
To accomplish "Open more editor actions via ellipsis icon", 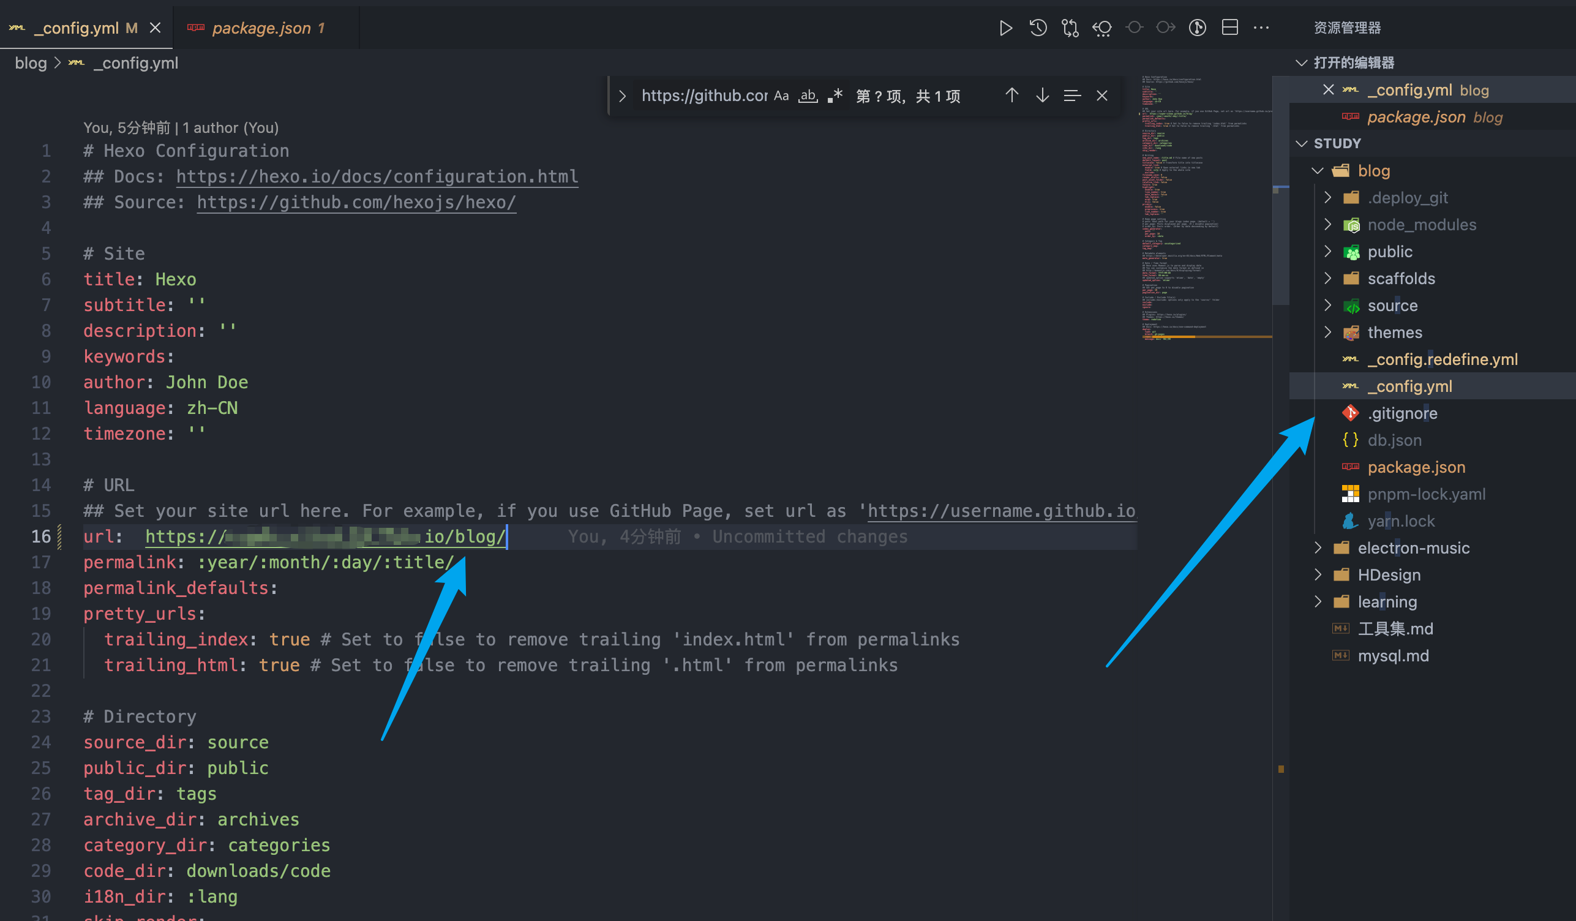I will click(x=1261, y=28).
